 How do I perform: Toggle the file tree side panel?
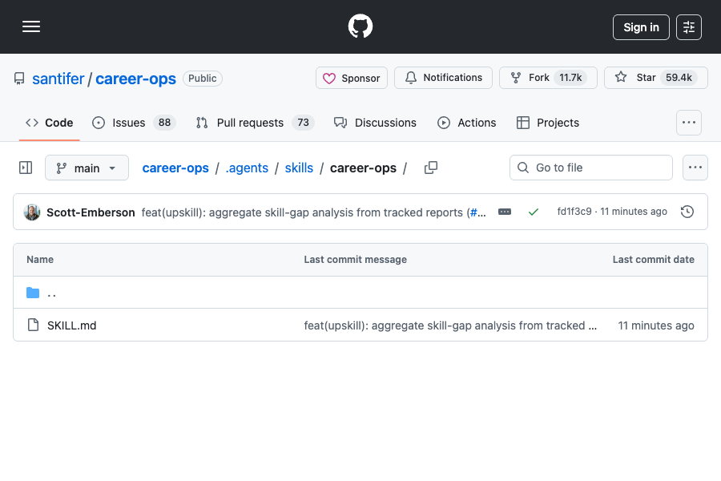(26, 168)
